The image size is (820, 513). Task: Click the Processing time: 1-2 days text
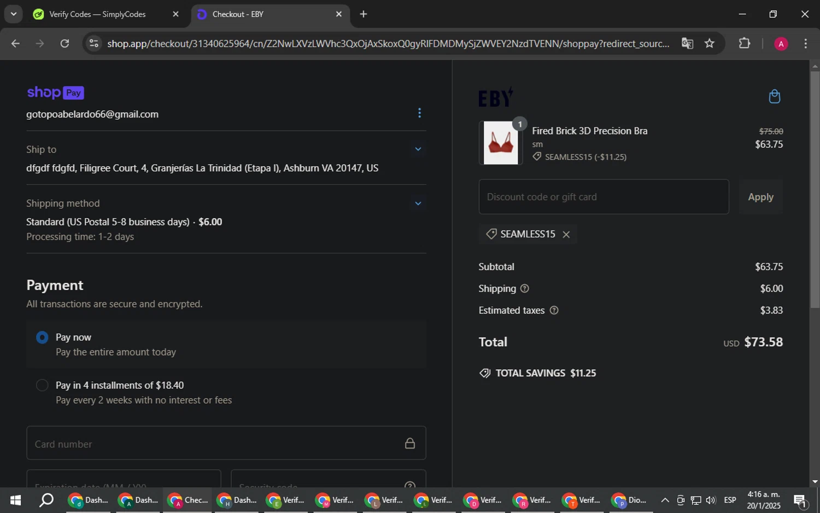coord(80,237)
